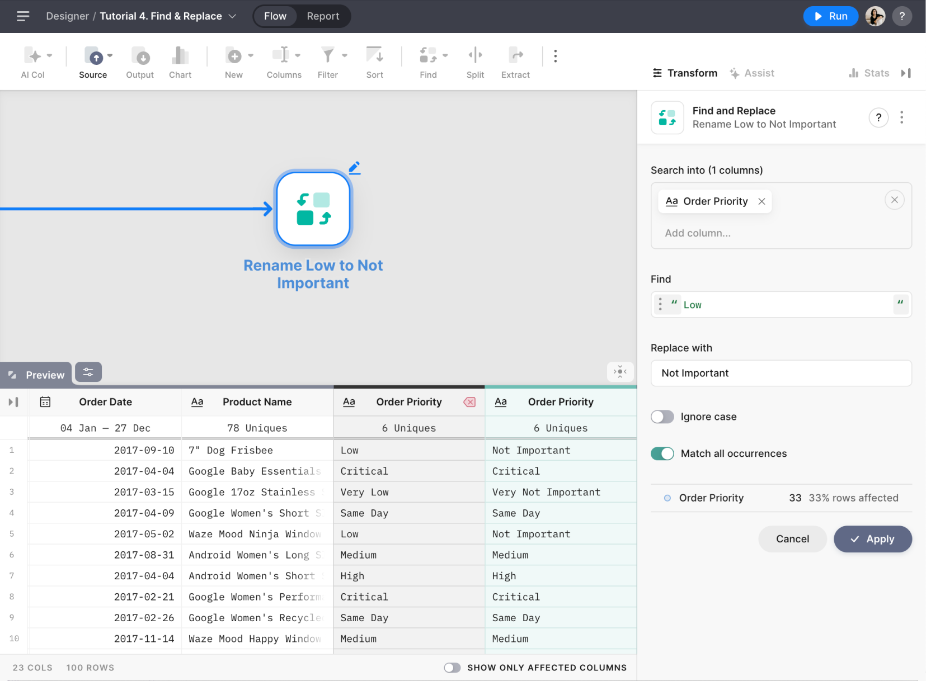Enable the Ignore case toggle

pos(662,417)
